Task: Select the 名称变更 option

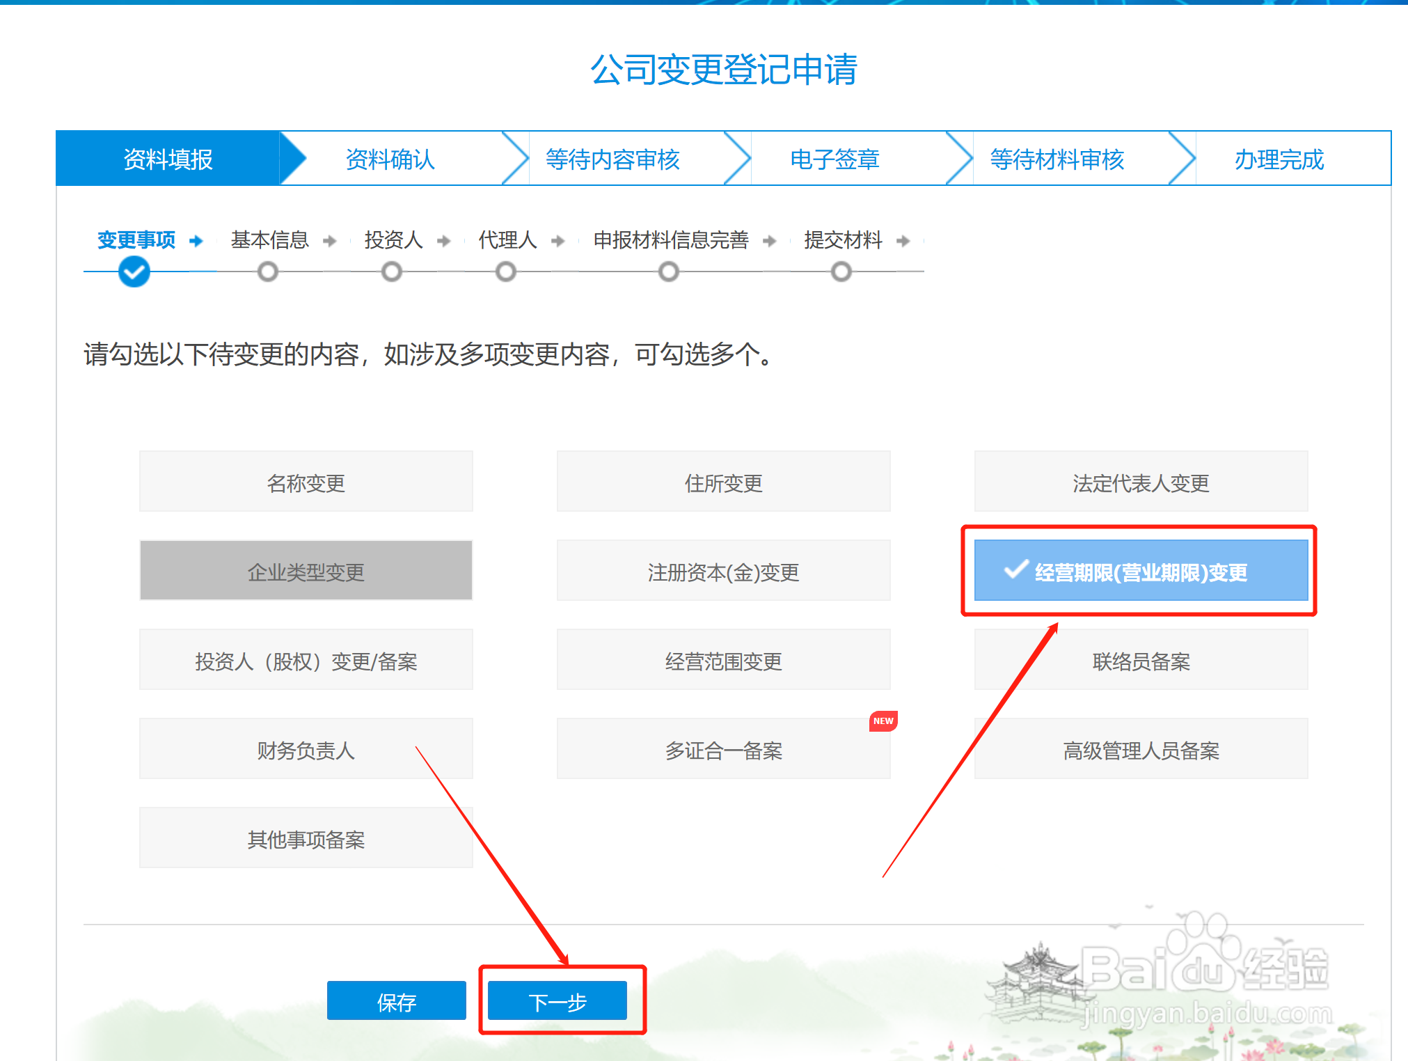Action: click(306, 482)
